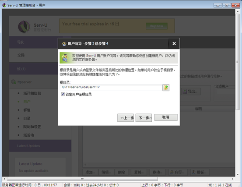The height and width of the screenshot is (187, 242).
Task: Click the 添加... button below the user list
Action: pyautogui.click(x=90, y=172)
